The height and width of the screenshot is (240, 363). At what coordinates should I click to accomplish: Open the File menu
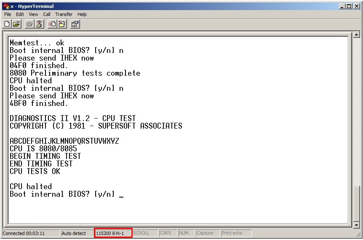pos(8,14)
